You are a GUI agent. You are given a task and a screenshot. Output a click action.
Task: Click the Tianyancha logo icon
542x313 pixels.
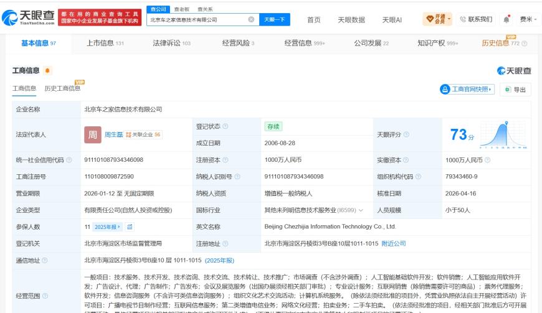[x=9, y=17]
